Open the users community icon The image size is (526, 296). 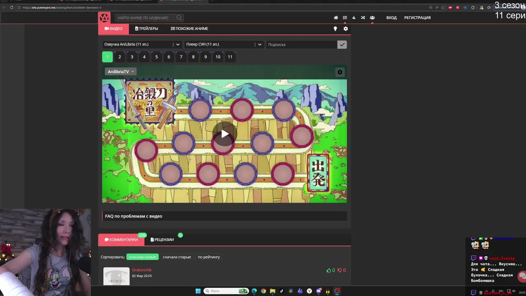point(372,18)
